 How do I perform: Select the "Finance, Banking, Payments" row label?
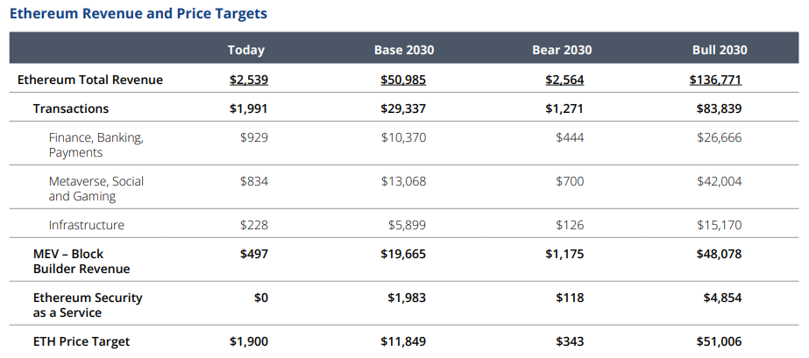coord(96,145)
